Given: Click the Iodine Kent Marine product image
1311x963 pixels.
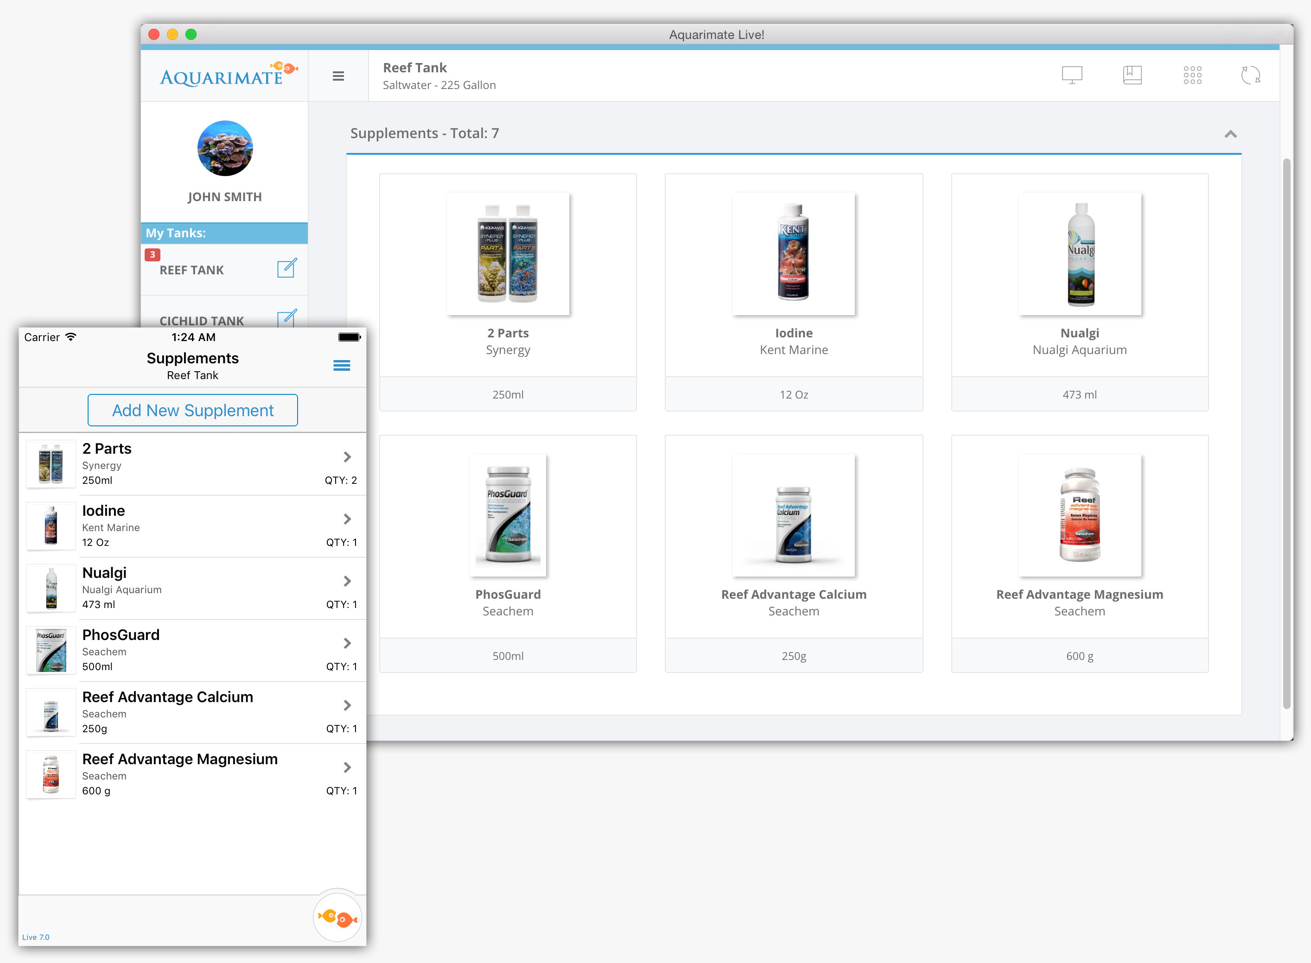Looking at the screenshot, I should pos(794,254).
